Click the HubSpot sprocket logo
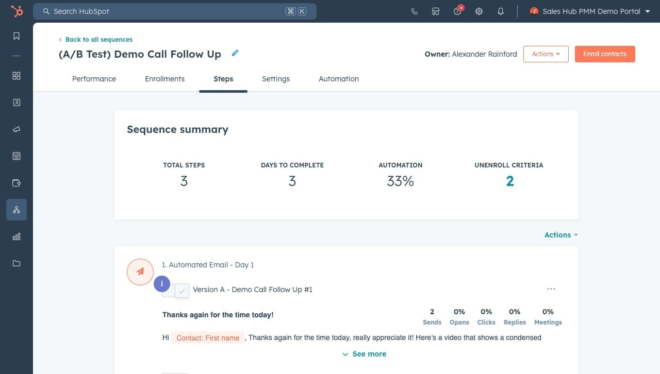This screenshot has height=374, width=660. click(17, 11)
